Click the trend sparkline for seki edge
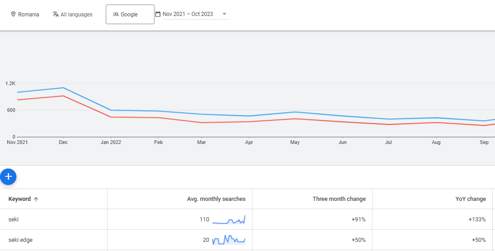495x251 pixels. (x=229, y=240)
